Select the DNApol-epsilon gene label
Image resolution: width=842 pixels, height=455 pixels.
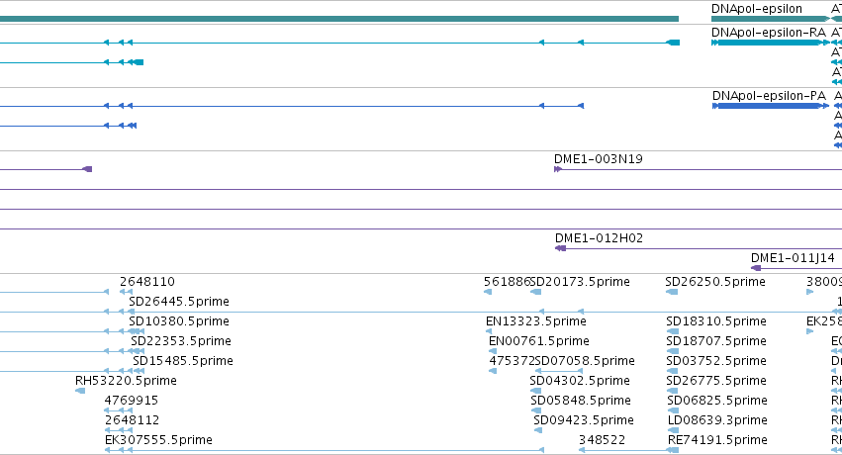pyautogui.click(x=756, y=9)
